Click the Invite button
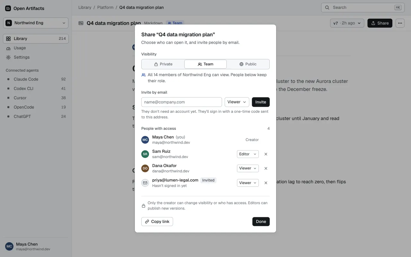The height and width of the screenshot is (257, 411). (261, 102)
